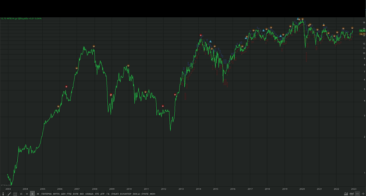Click the 2020 label on time axis
This screenshot has height=196, width=366.
302,189
